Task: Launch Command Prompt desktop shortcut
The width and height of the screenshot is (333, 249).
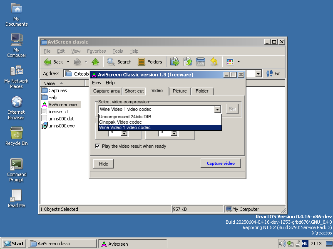Action: 16,170
